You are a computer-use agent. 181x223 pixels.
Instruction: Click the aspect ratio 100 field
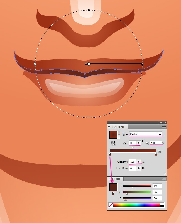(x=156, y=143)
